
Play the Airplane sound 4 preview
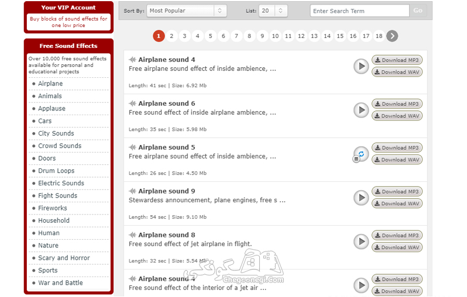361,66
